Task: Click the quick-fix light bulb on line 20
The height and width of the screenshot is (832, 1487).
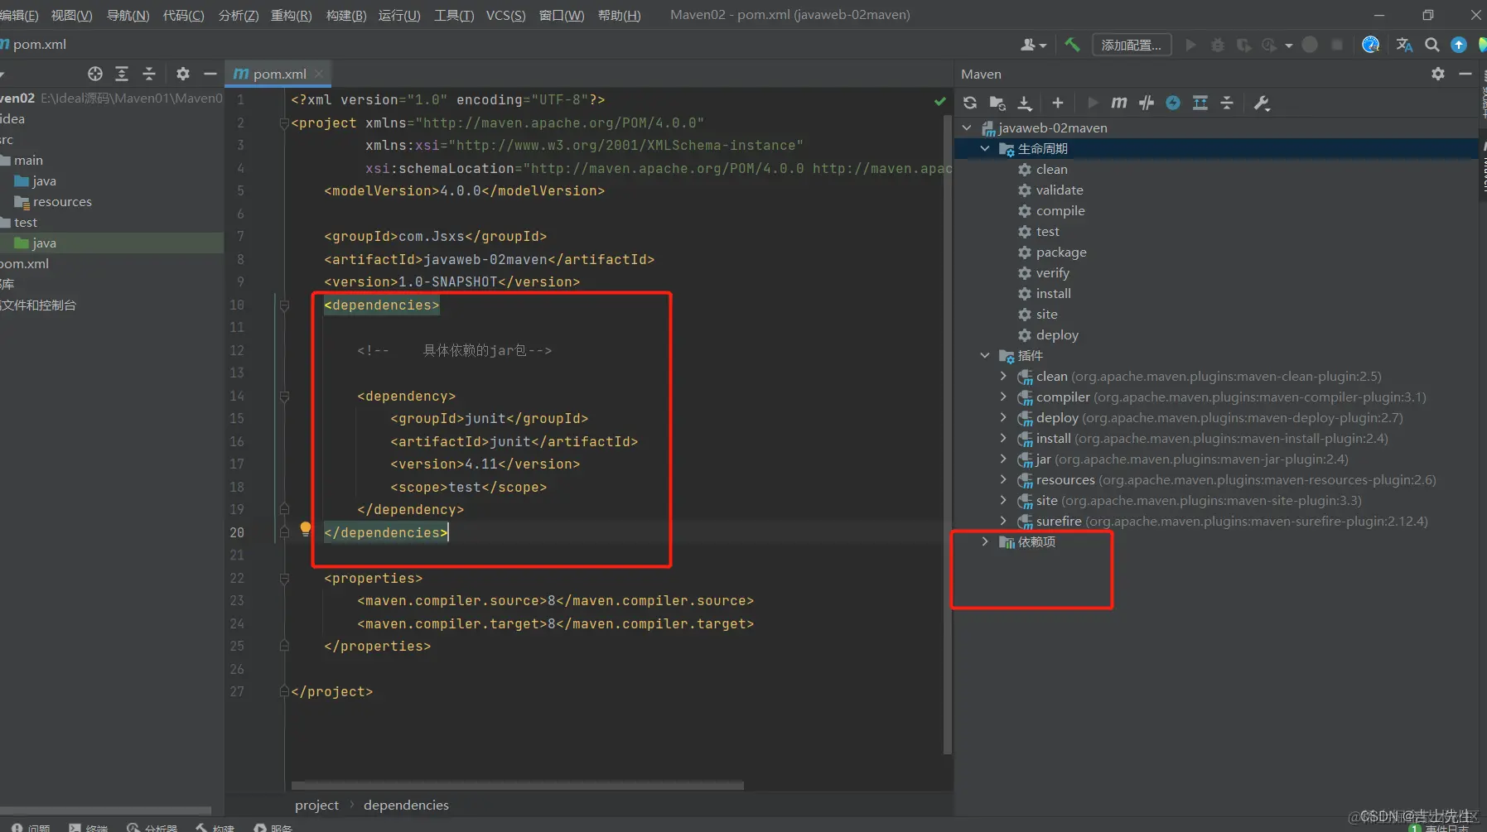Action: tap(305, 528)
